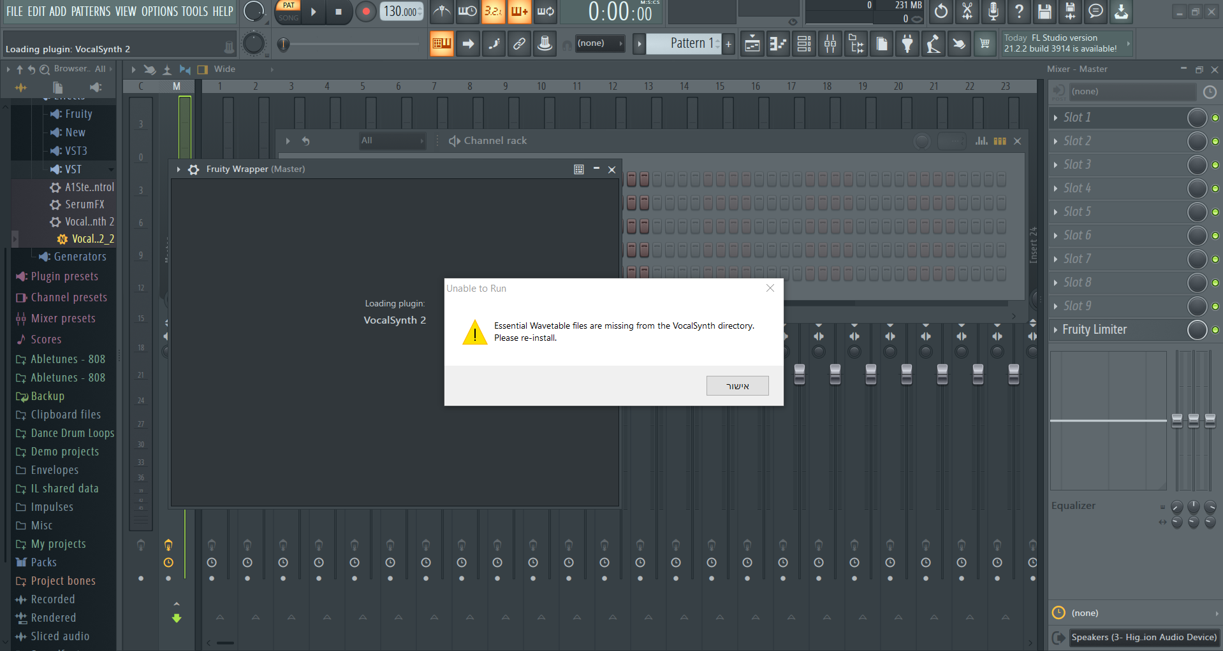This screenshot has width=1223, height=651.
Task: Expand Slot 1 menu arrow
Action: point(1056,118)
